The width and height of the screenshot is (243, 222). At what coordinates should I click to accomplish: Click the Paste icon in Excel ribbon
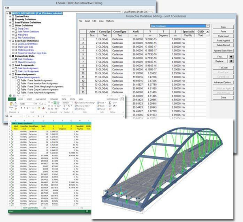pos(11,104)
